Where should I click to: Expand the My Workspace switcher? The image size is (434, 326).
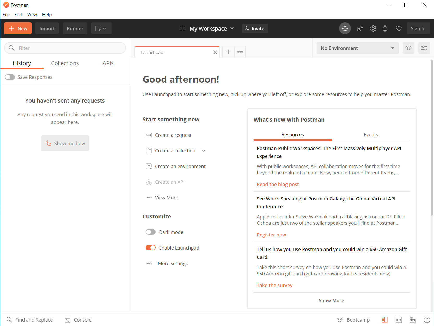pyautogui.click(x=207, y=28)
